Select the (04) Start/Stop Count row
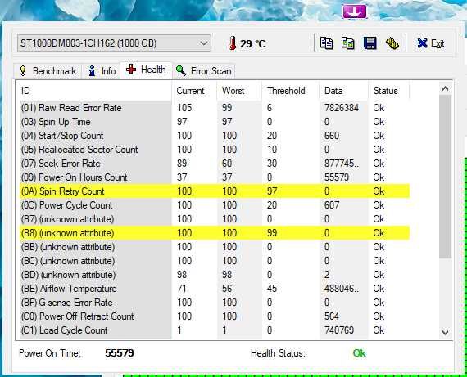467x377 pixels. tap(215, 136)
